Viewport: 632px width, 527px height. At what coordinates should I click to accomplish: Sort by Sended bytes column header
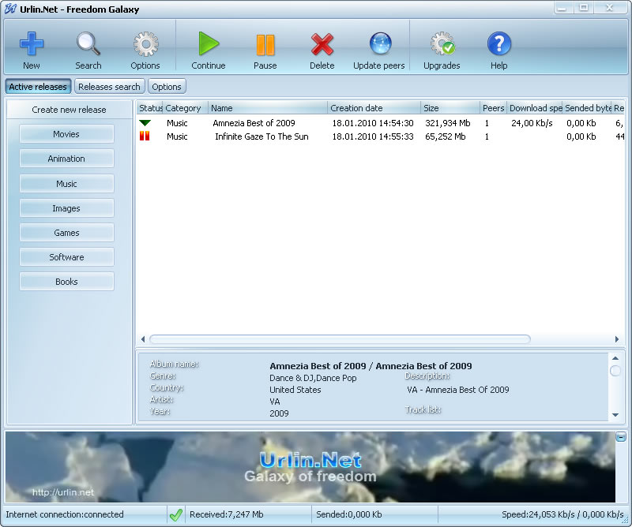587,108
